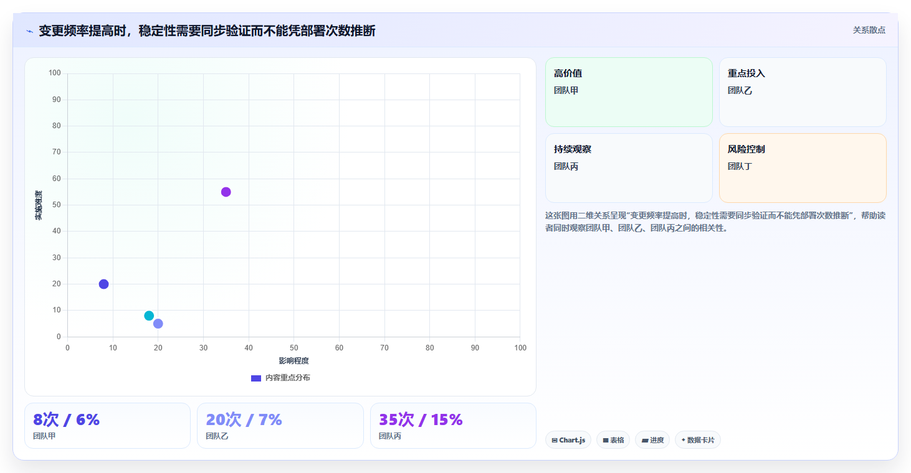Click 团队乙 label under 20次 / 7%
The width and height of the screenshot is (911, 473).
point(217,436)
